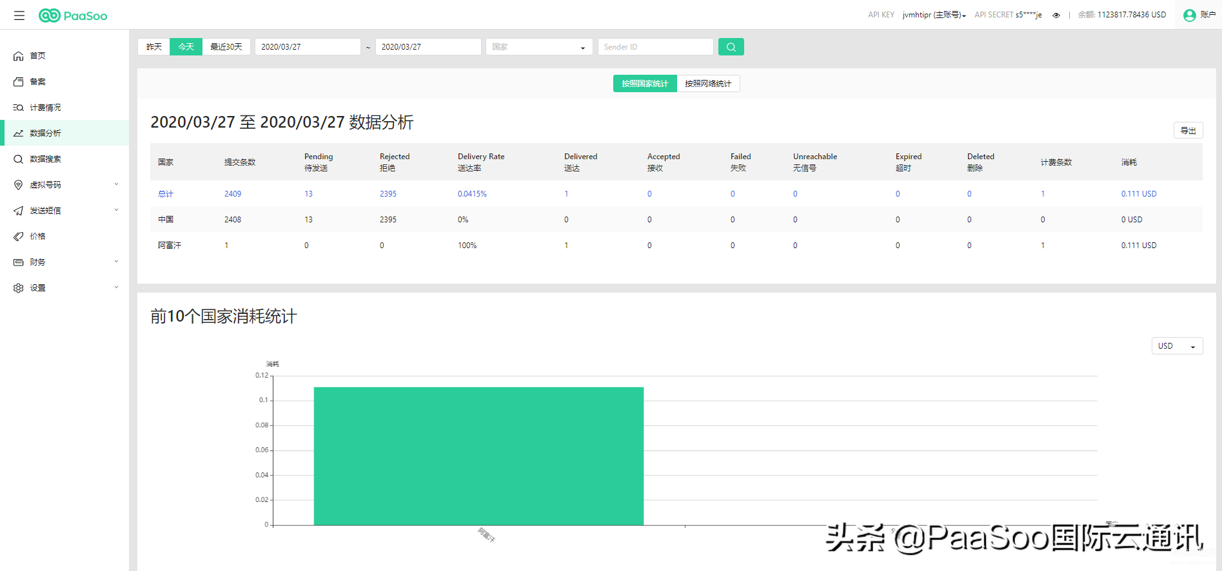
Task: Open the settings gear icon
Action: [x=19, y=288]
